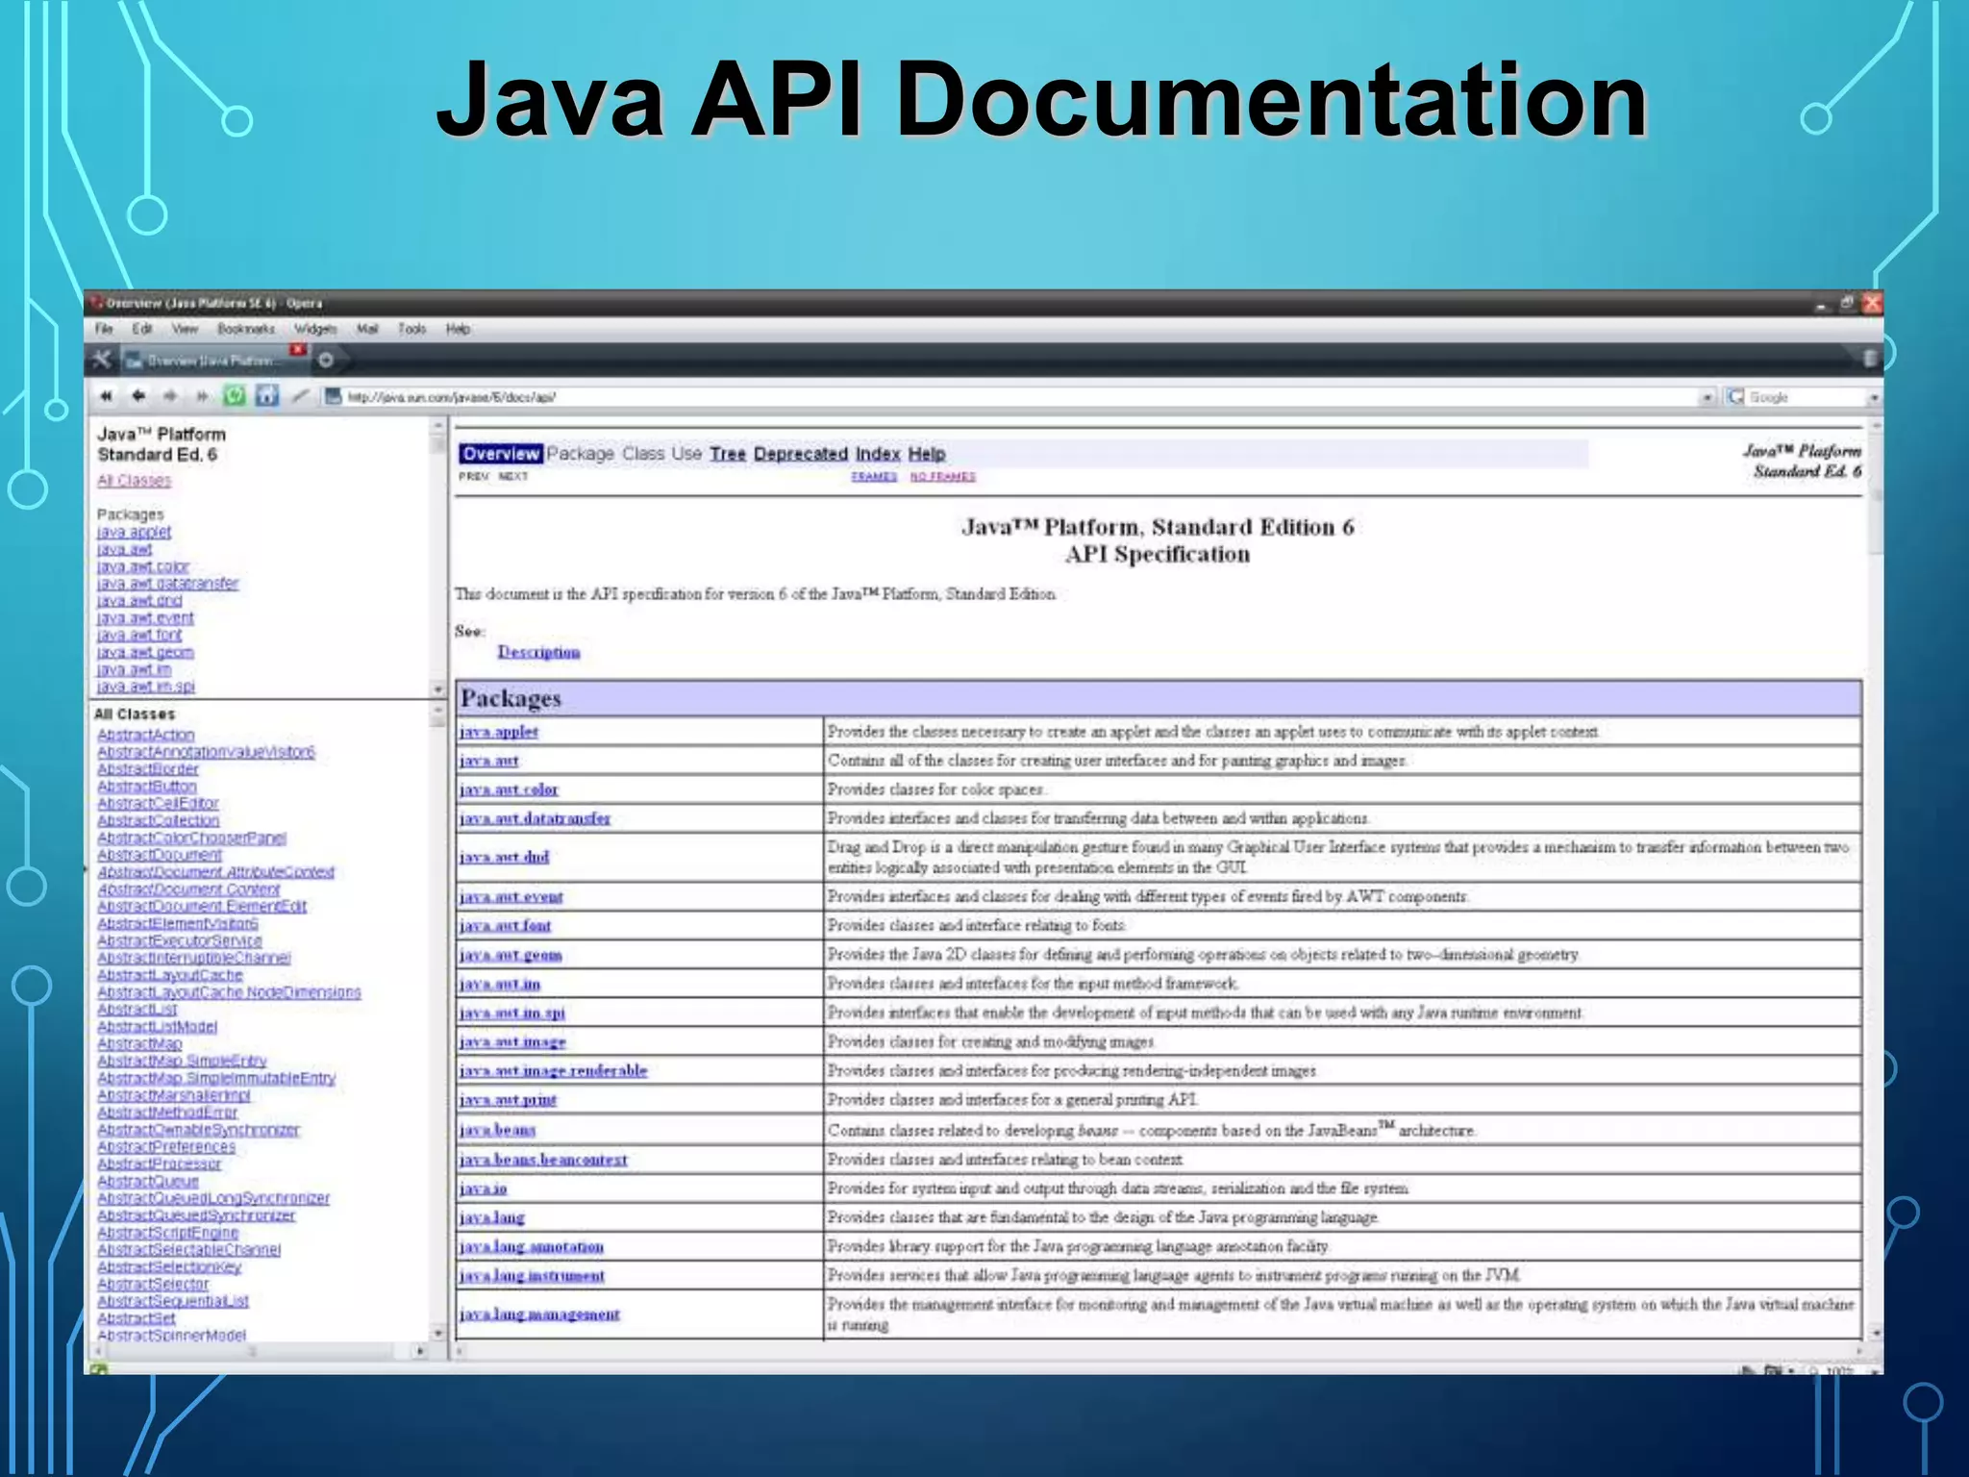
Task: Open java.awt.image.renderable package link
Action: (554, 1071)
